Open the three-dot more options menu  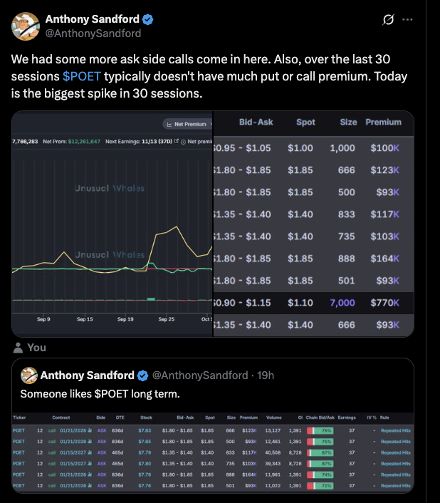407,20
